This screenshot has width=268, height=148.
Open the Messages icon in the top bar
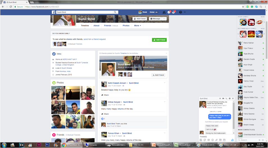pyautogui.click(x=169, y=12)
